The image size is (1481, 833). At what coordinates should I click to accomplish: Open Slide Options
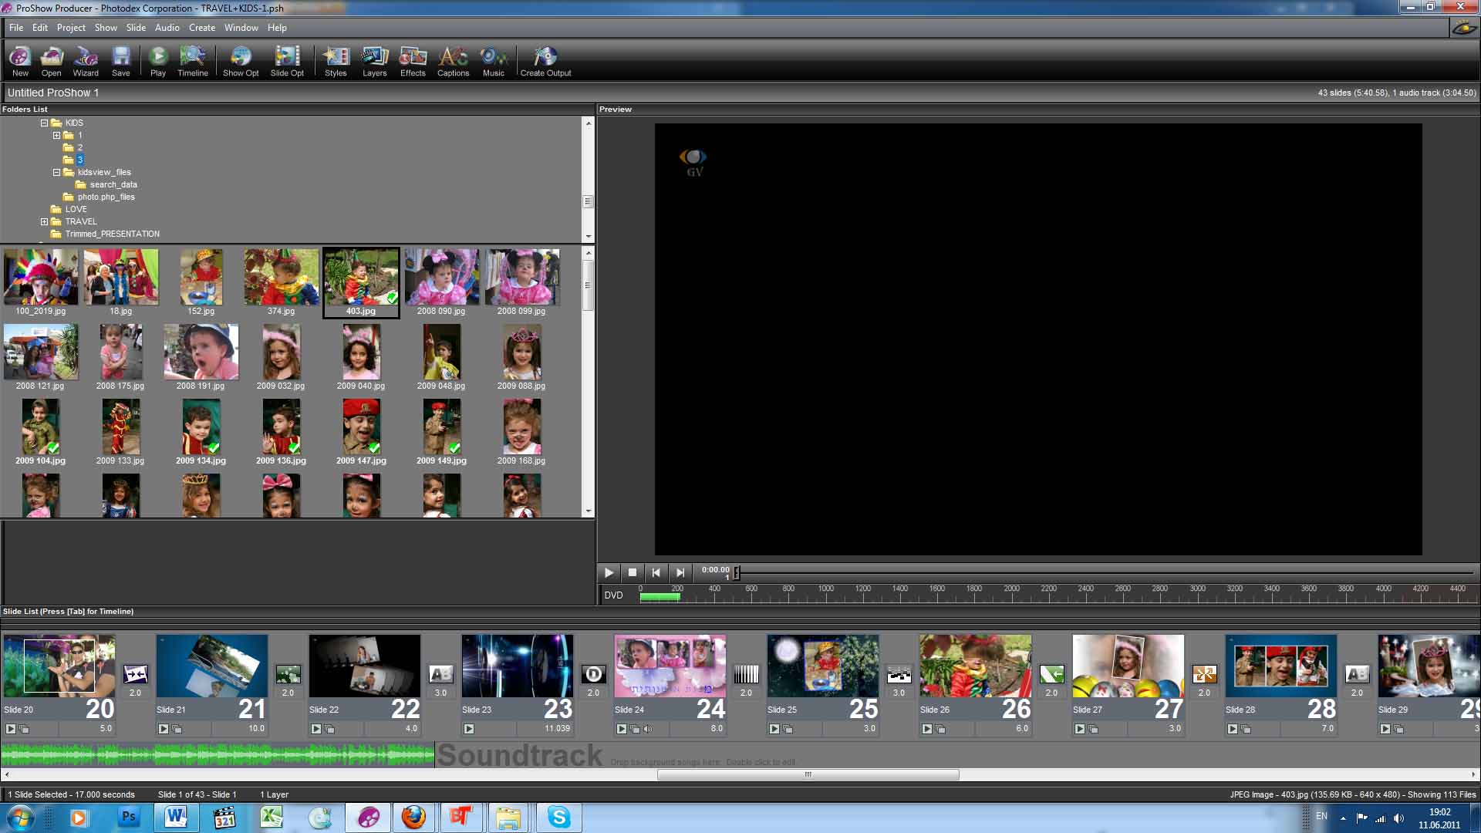tap(287, 61)
